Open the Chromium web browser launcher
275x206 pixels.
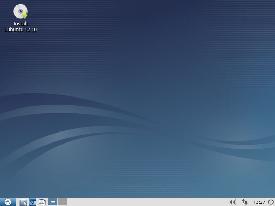pos(33,202)
